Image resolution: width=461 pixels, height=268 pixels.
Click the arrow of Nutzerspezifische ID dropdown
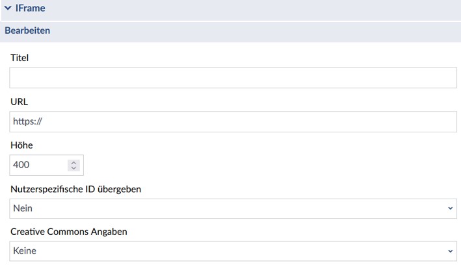451,208
